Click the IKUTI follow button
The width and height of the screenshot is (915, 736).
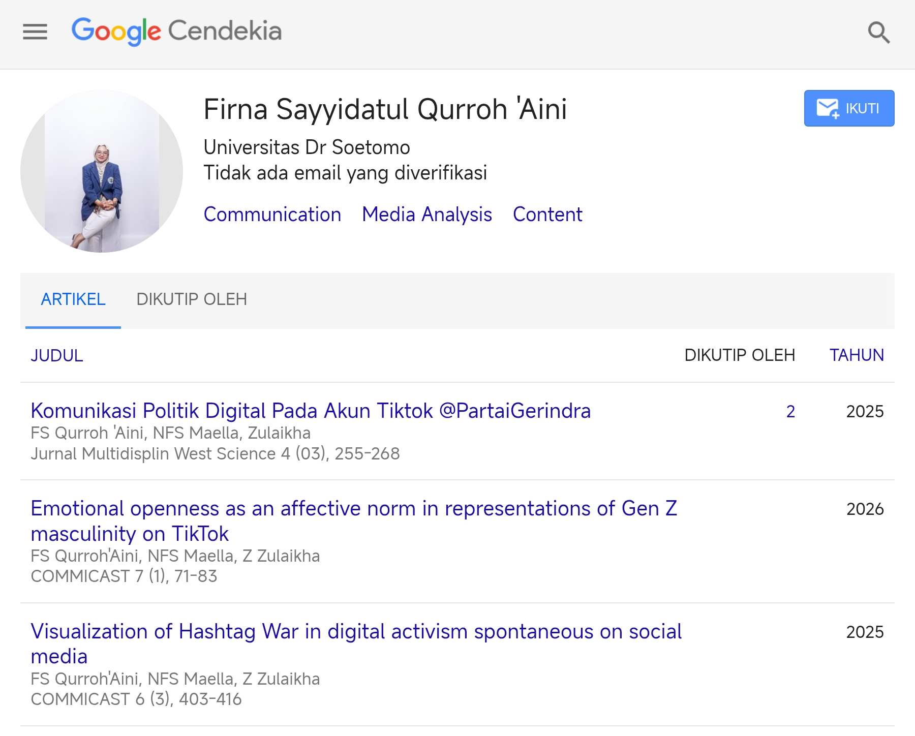[848, 108]
